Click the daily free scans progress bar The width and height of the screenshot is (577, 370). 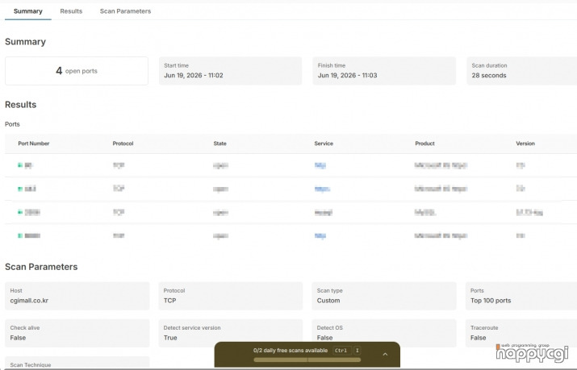click(x=307, y=360)
